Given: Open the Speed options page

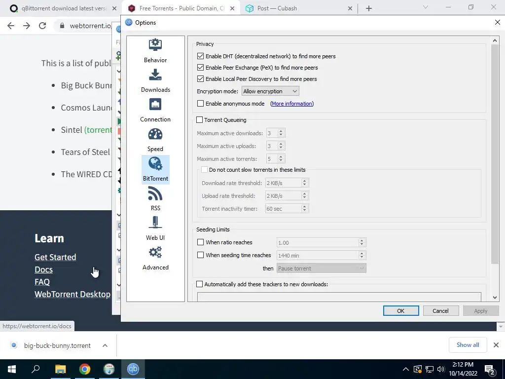Looking at the screenshot, I should (155, 140).
